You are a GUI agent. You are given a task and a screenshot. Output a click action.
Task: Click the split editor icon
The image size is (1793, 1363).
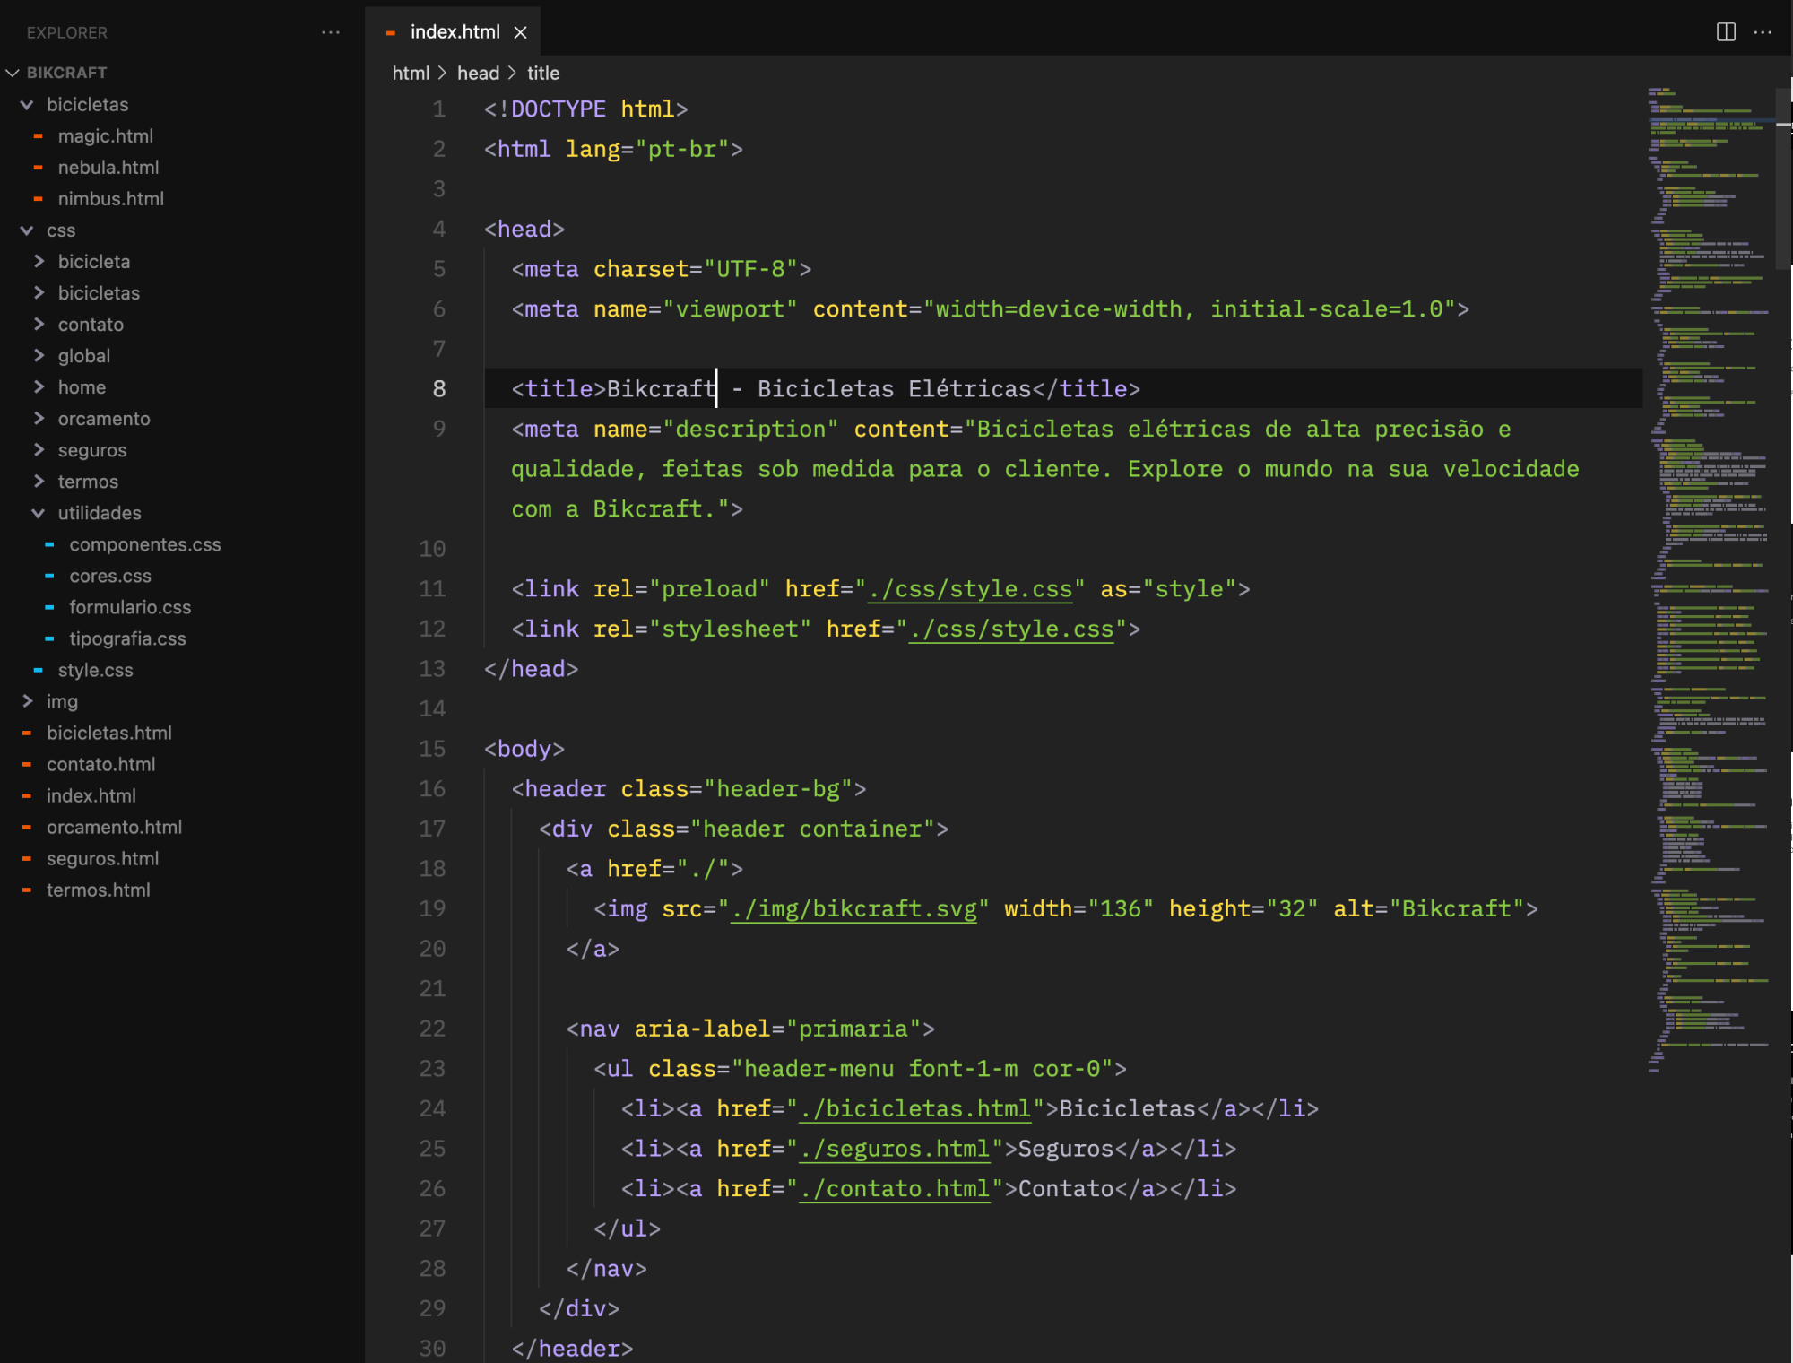(x=1726, y=32)
